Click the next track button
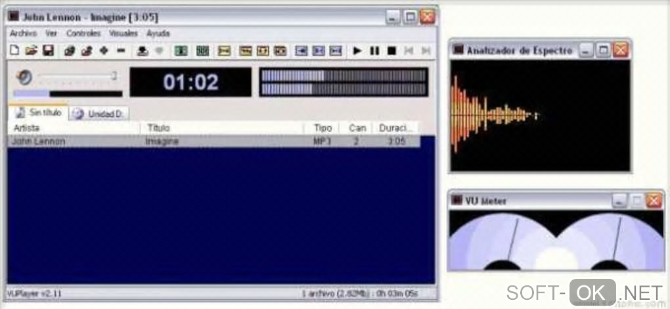The image size is (670, 309). pyautogui.click(x=426, y=51)
